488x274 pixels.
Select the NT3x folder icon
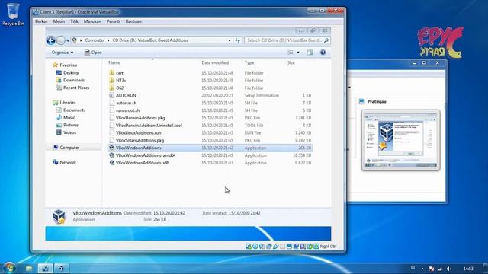point(112,81)
